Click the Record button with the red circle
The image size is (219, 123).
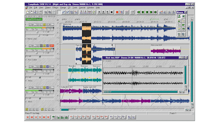click(x=117, y=12)
